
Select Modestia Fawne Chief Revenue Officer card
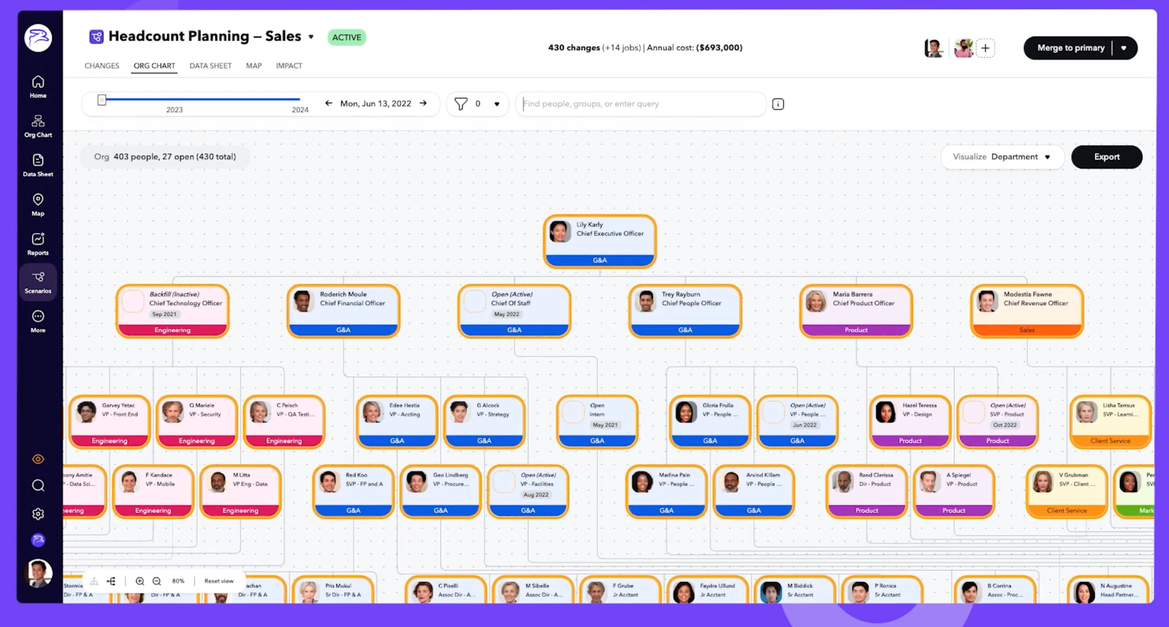[x=1027, y=311]
